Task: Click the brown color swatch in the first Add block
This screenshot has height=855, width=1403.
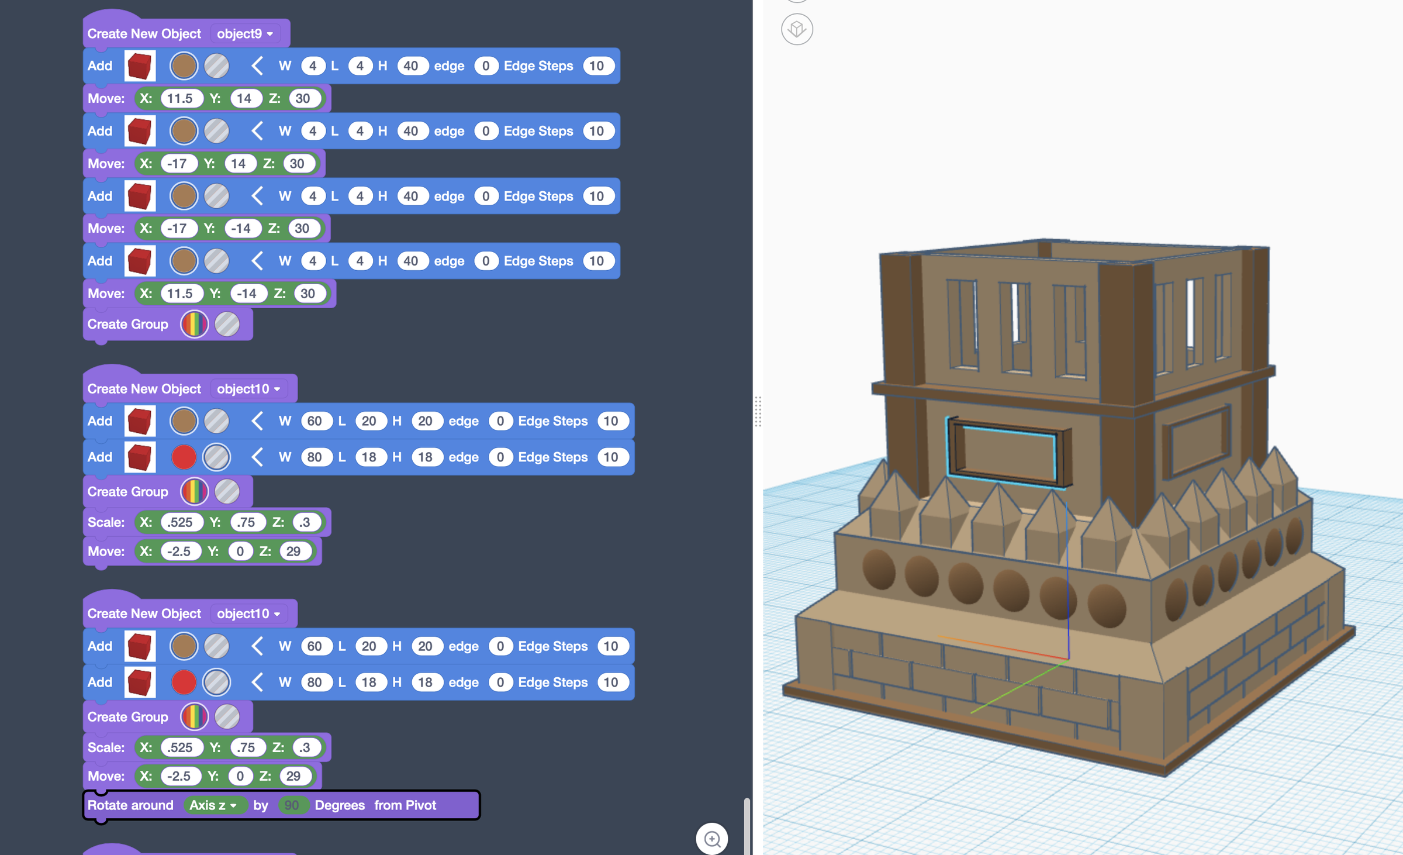Action: tap(183, 65)
